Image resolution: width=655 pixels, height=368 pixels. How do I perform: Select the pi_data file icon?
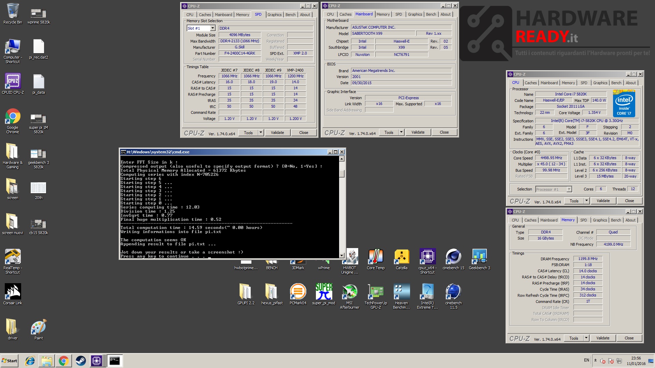coord(39,84)
